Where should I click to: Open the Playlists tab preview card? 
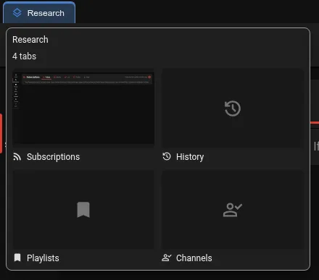click(83, 210)
